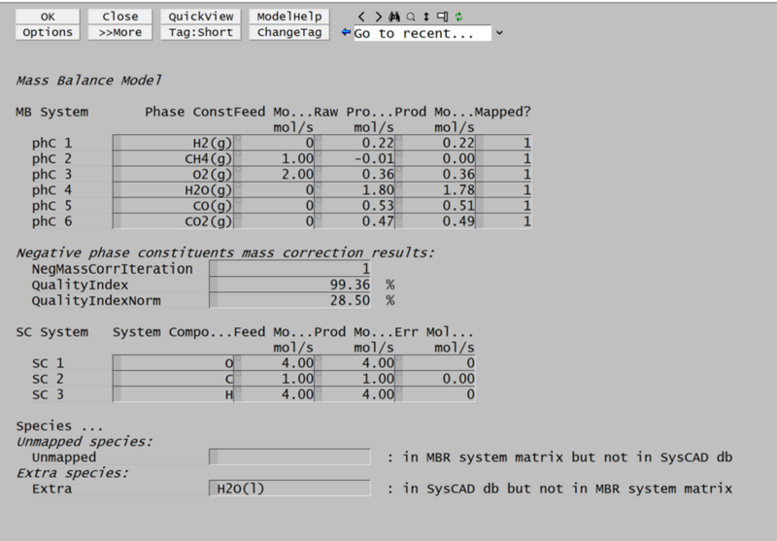Click the QualityIndex value 99.36
Screen dimensions: 777x541
[x=289, y=285]
